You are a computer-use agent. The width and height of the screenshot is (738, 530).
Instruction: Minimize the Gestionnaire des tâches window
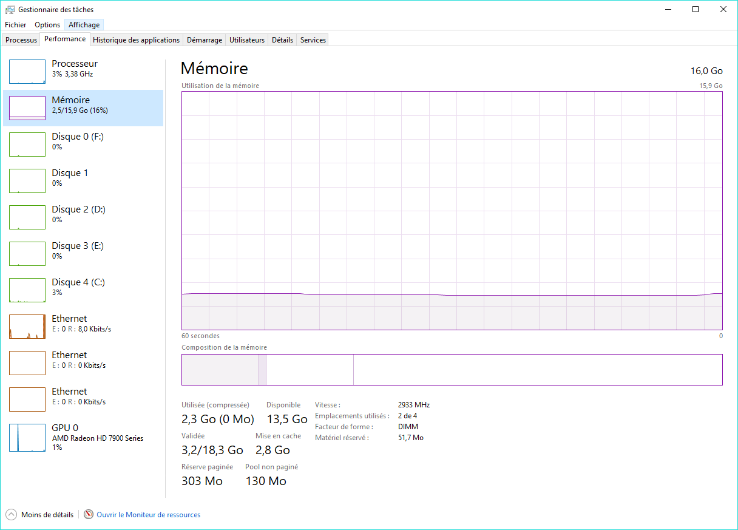tap(668, 10)
